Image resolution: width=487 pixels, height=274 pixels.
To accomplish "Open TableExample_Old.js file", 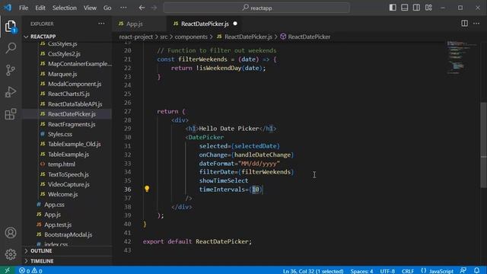I will [75, 144].
